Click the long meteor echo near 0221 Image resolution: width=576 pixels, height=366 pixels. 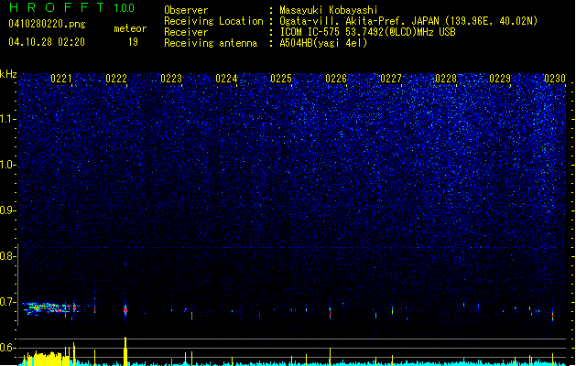[50, 308]
